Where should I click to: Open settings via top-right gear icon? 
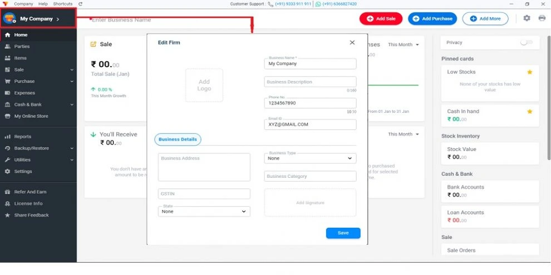click(527, 18)
